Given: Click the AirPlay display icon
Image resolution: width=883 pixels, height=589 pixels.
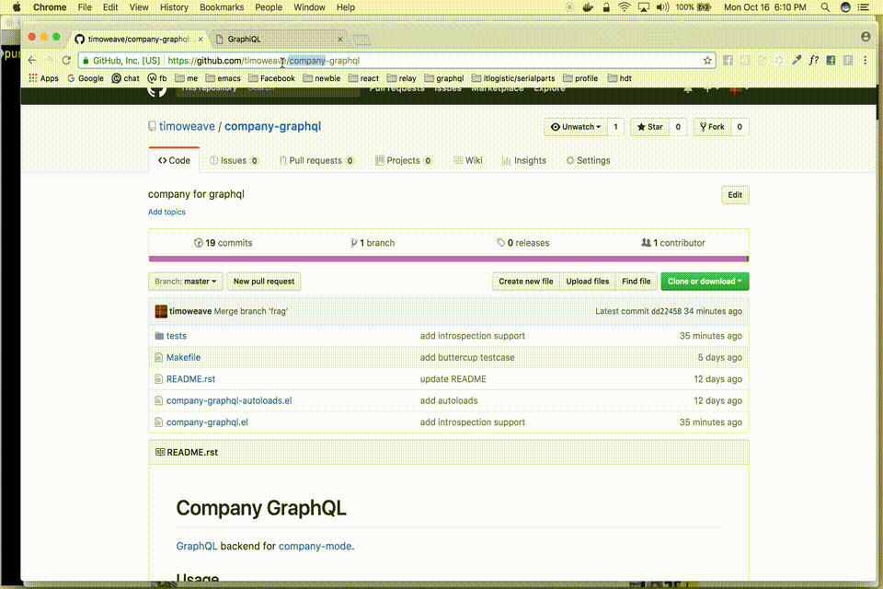Looking at the screenshot, I should coord(644,7).
